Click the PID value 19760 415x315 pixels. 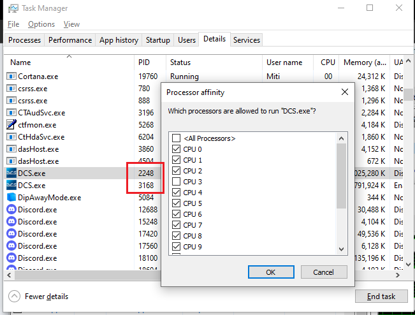[148, 77]
